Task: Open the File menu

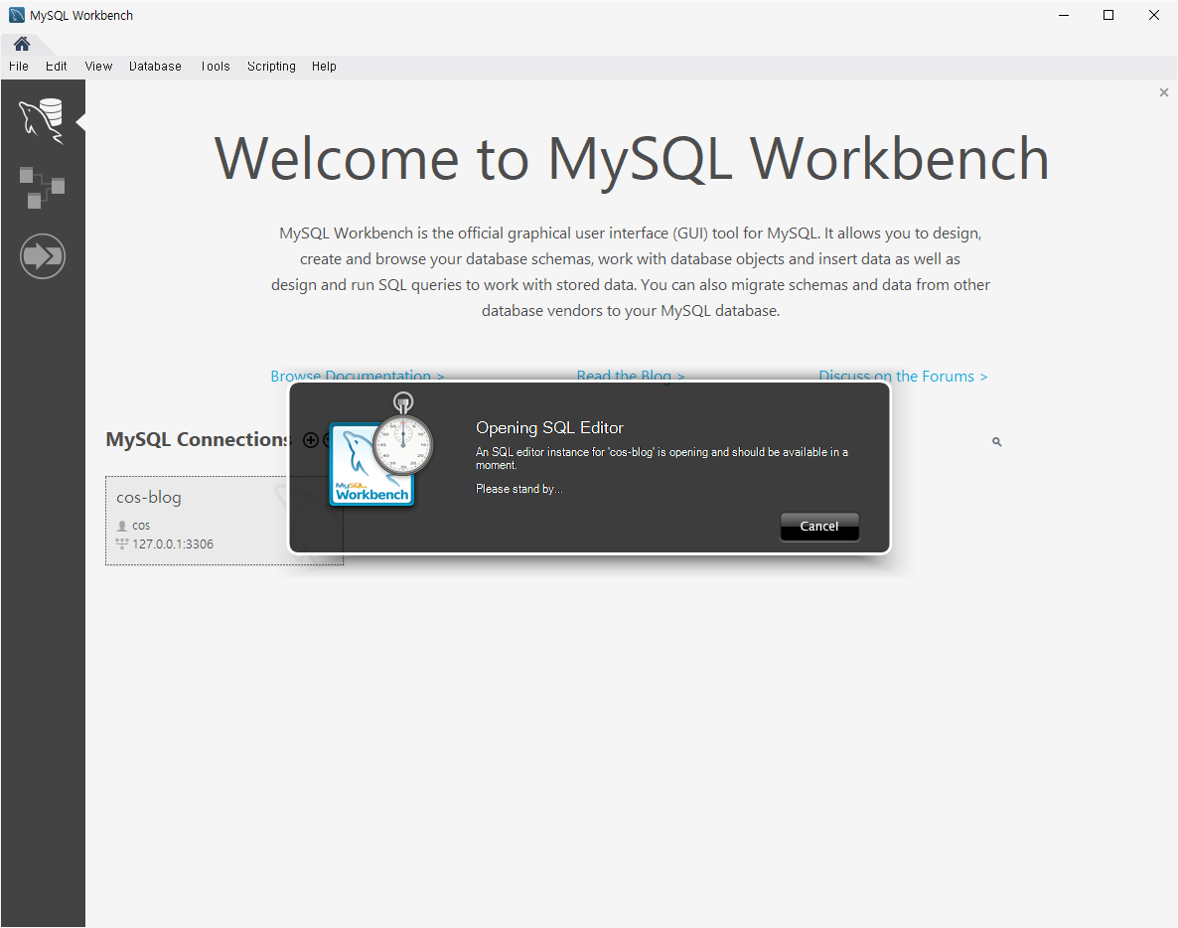Action: (19, 67)
